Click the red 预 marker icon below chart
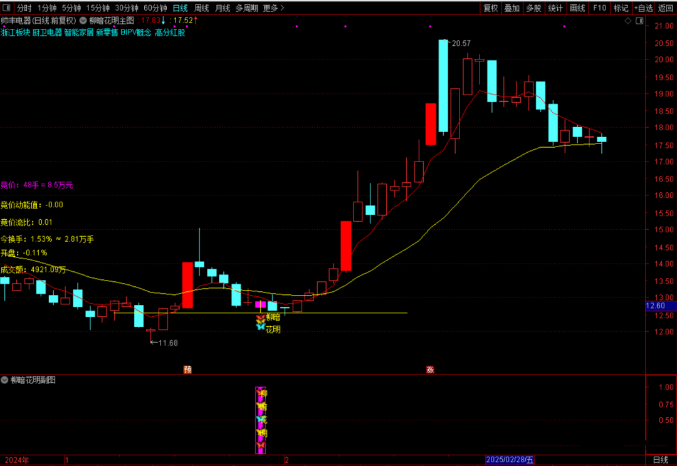The width and height of the screenshot is (677, 466). click(x=187, y=370)
